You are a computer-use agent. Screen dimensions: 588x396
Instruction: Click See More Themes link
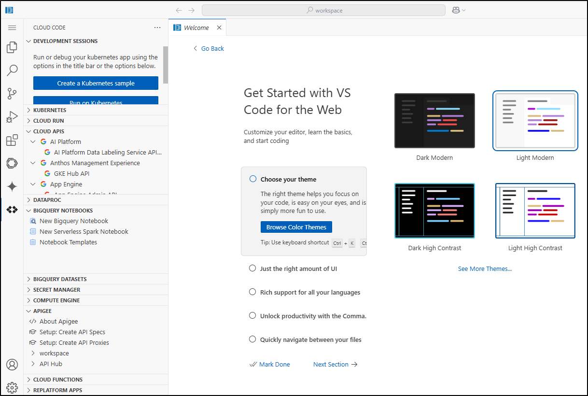[485, 269]
